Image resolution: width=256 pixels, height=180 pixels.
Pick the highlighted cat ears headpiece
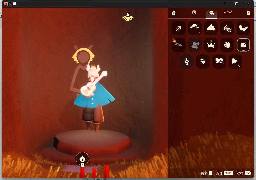(243, 45)
